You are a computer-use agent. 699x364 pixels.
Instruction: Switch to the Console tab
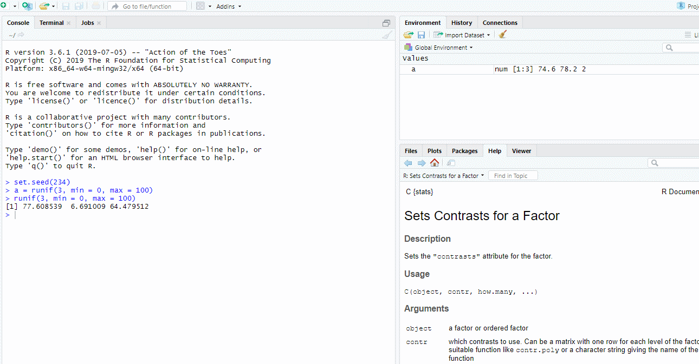pos(18,23)
